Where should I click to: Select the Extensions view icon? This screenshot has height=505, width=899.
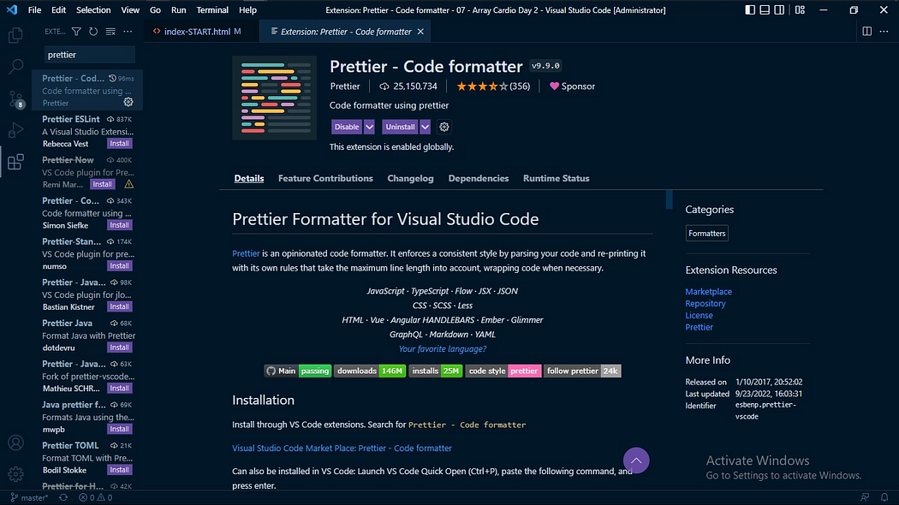15,163
